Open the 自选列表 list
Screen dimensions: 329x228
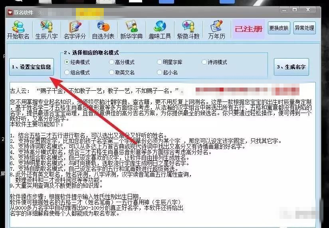103,30
